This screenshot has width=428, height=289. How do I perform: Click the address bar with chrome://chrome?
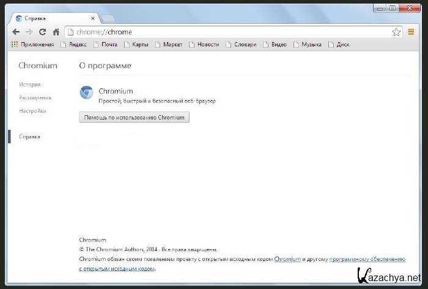pos(232,32)
